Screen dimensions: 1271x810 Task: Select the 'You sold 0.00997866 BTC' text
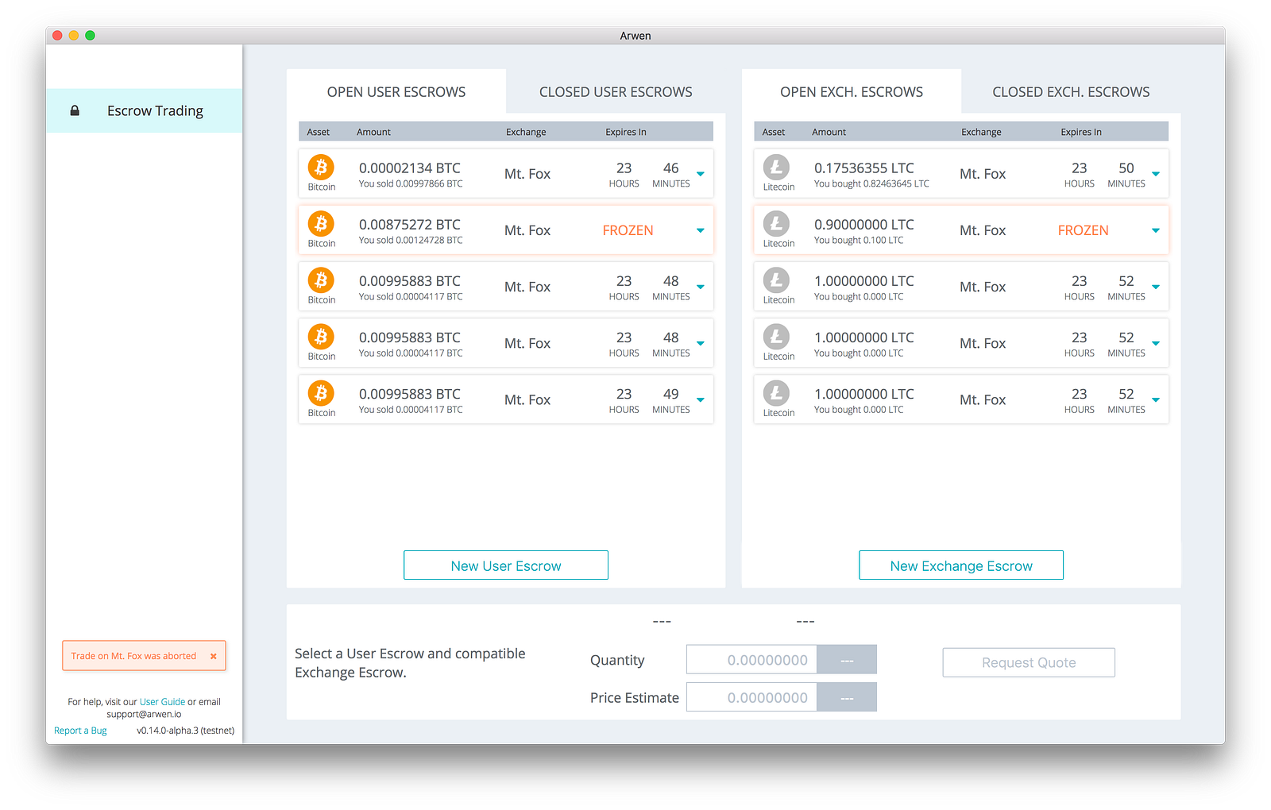point(411,183)
